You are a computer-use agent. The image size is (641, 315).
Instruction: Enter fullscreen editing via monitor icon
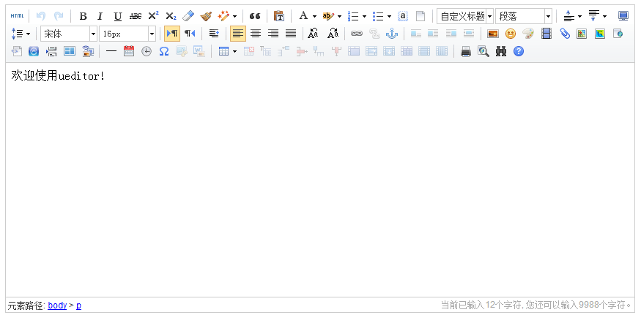click(x=623, y=16)
